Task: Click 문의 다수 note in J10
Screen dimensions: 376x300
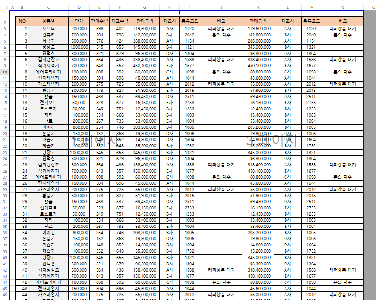Action: click(221, 72)
